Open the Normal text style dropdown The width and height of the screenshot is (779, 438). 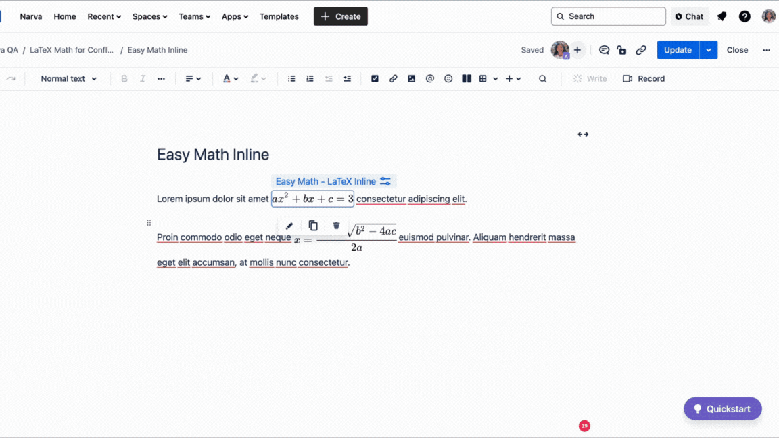pyautogui.click(x=65, y=78)
